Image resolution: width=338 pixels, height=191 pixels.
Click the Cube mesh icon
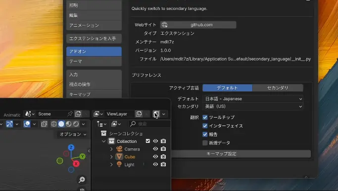(x=119, y=157)
